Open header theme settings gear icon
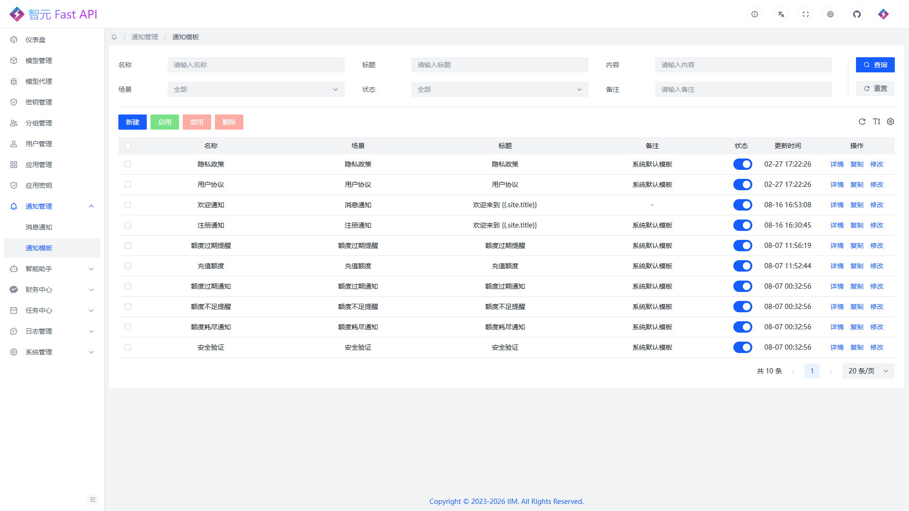 click(830, 14)
